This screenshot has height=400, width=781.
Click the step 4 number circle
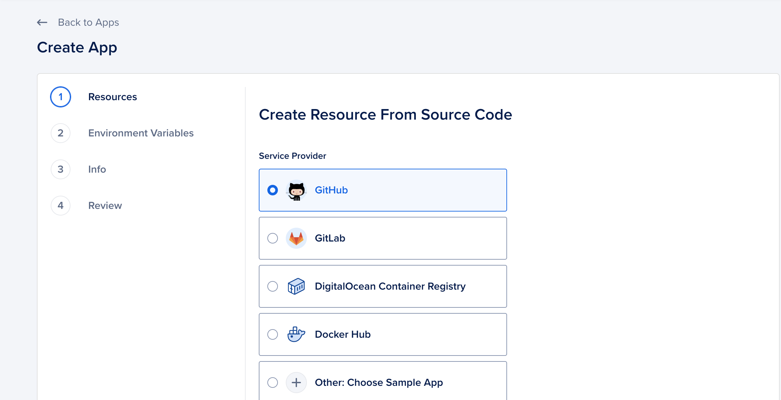61,206
